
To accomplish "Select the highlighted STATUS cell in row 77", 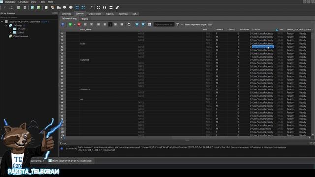I will point(263,47).
